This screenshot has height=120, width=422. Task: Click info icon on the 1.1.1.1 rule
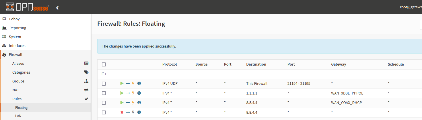139,93
